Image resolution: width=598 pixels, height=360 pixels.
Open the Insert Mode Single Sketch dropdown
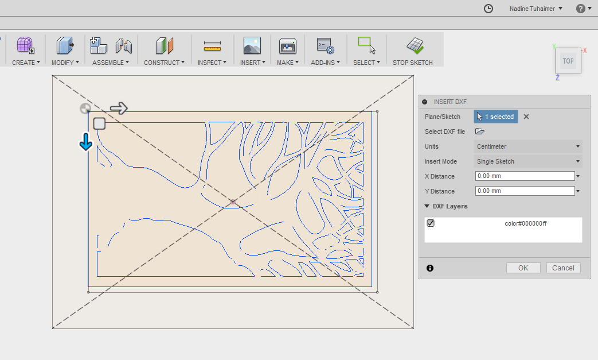pos(528,161)
